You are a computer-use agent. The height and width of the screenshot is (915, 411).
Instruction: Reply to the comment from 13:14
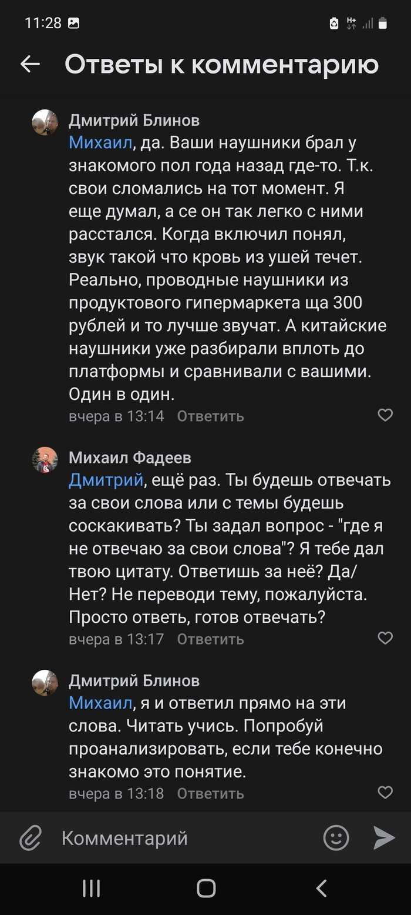click(210, 416)
